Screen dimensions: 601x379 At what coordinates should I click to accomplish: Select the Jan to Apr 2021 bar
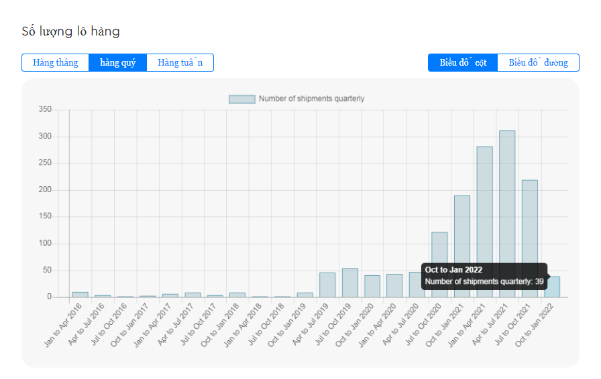[484, 222]
